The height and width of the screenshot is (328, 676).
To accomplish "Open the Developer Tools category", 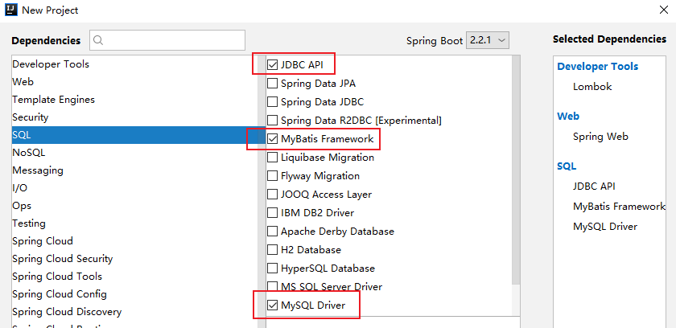I will click(51, 64).
